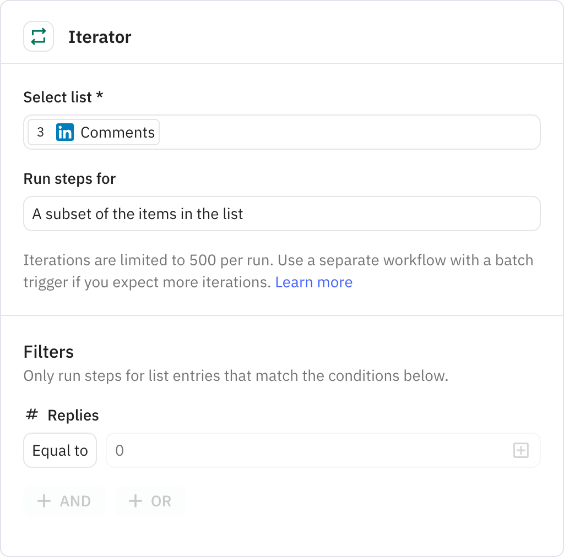The height and width of the screenshot is (557, 564).
Task: Click the 'Iterator' title text
Action: (100, 37)
